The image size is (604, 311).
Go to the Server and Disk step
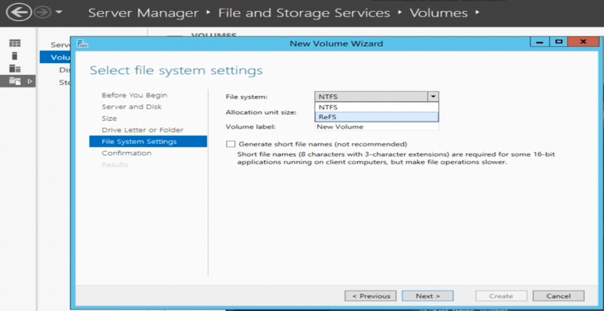pos(132,107)
